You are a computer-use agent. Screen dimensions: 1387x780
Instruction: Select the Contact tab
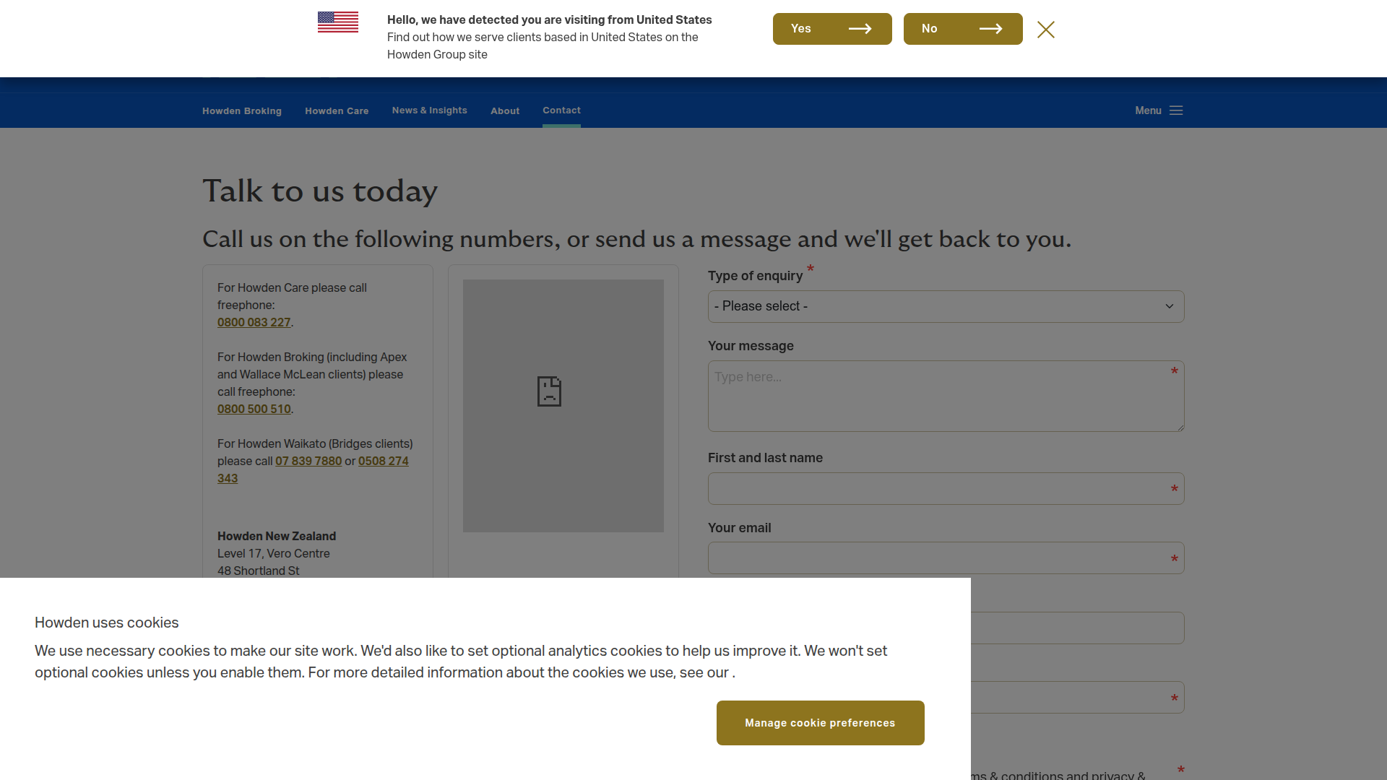coord(561,110)
